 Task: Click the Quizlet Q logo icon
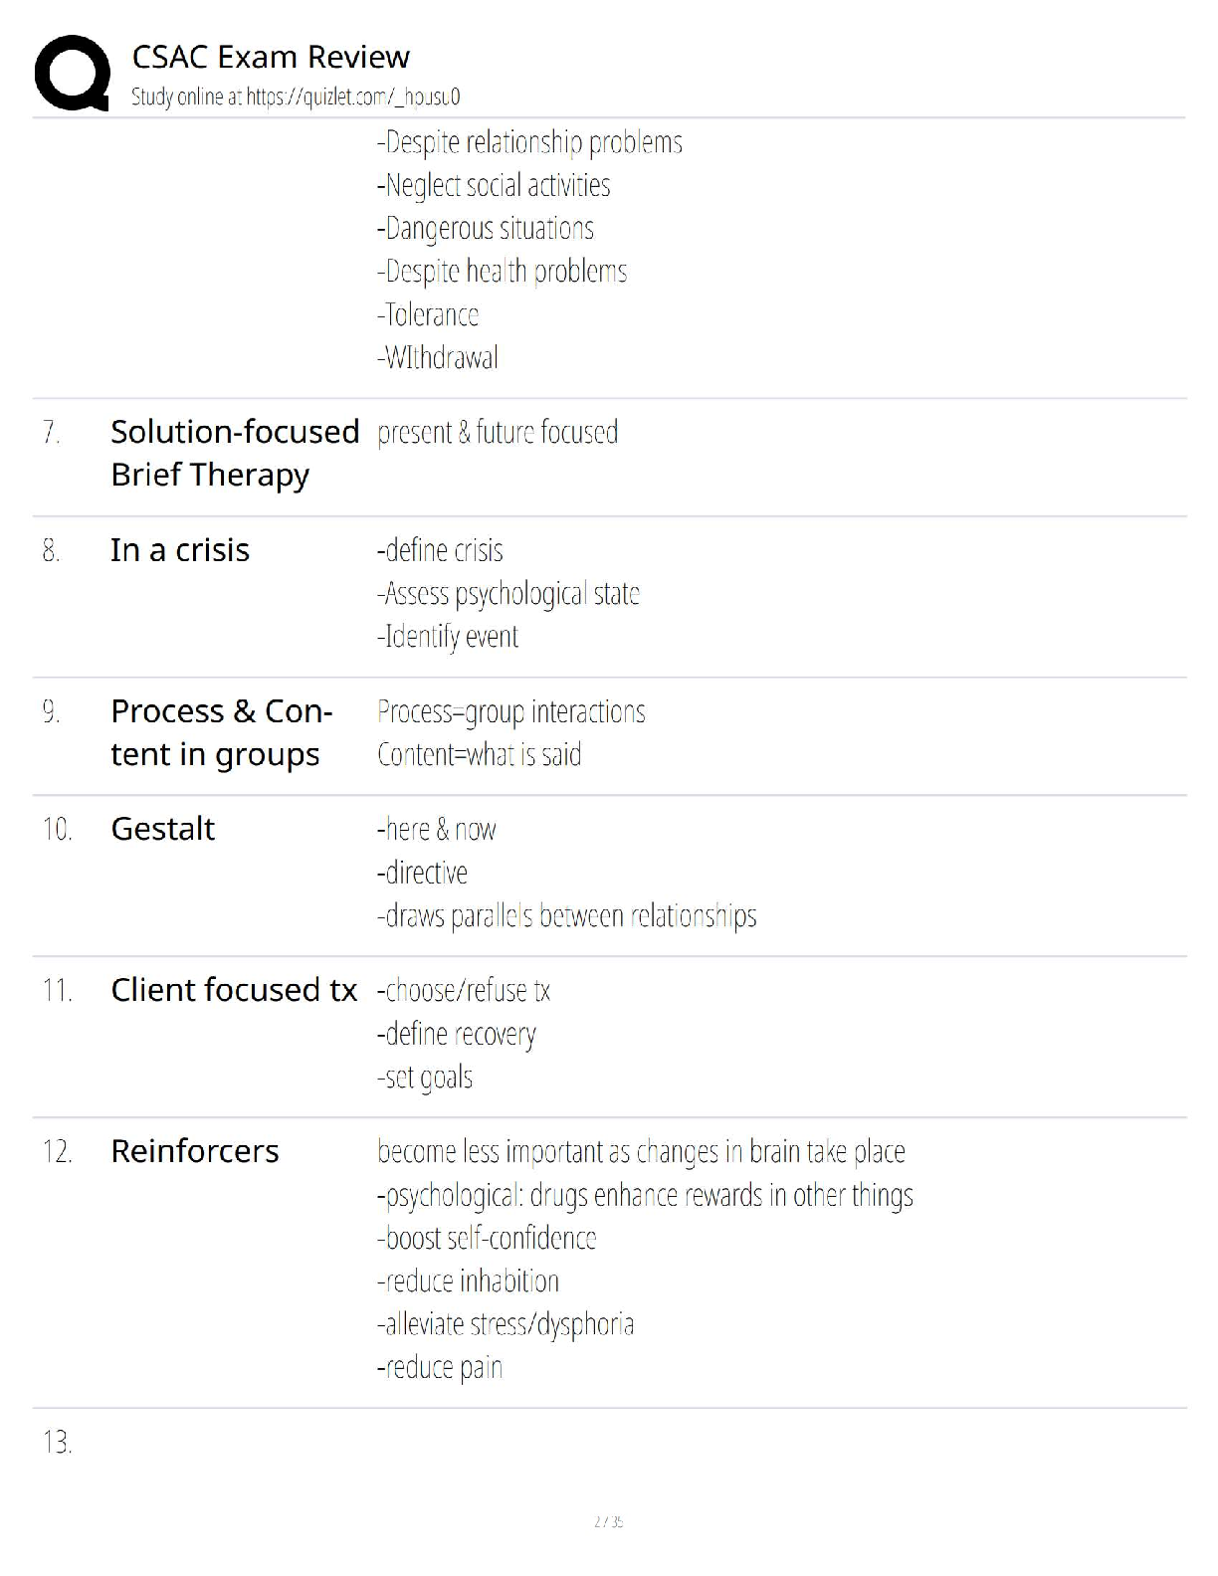tap(72, 73)
